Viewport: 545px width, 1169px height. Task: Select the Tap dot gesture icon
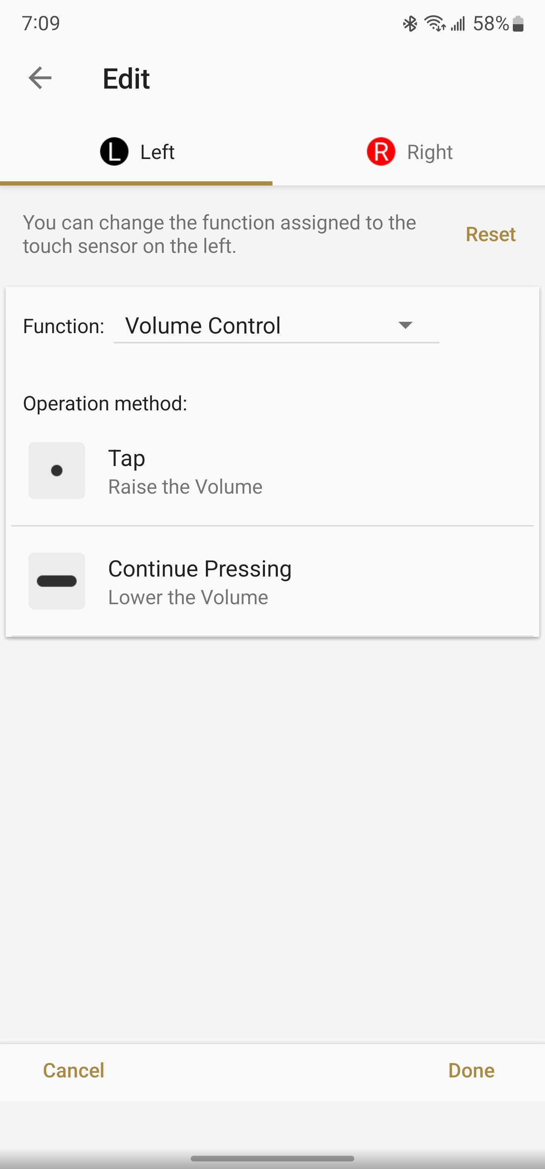click(57, 471)
